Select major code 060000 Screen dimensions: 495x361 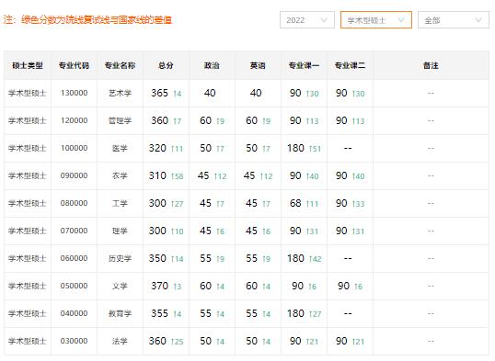click(x=75, y=258)
